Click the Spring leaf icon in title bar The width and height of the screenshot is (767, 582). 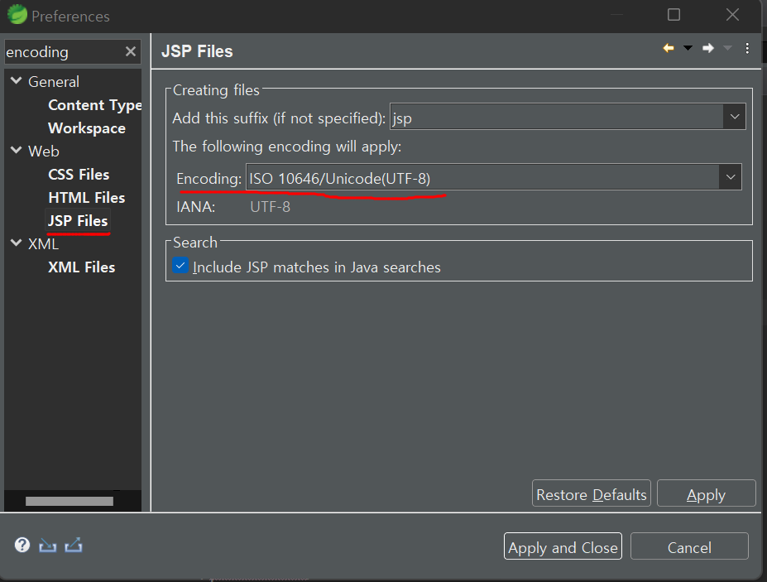click(x=17, y=15)
